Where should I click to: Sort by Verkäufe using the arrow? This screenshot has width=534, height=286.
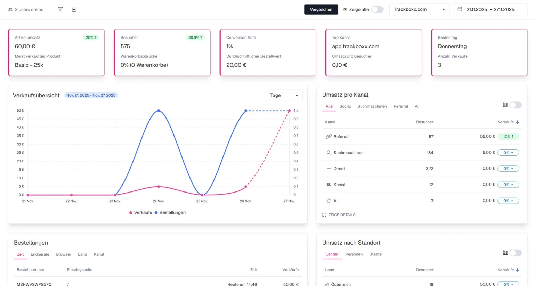(x=518, y=122)
